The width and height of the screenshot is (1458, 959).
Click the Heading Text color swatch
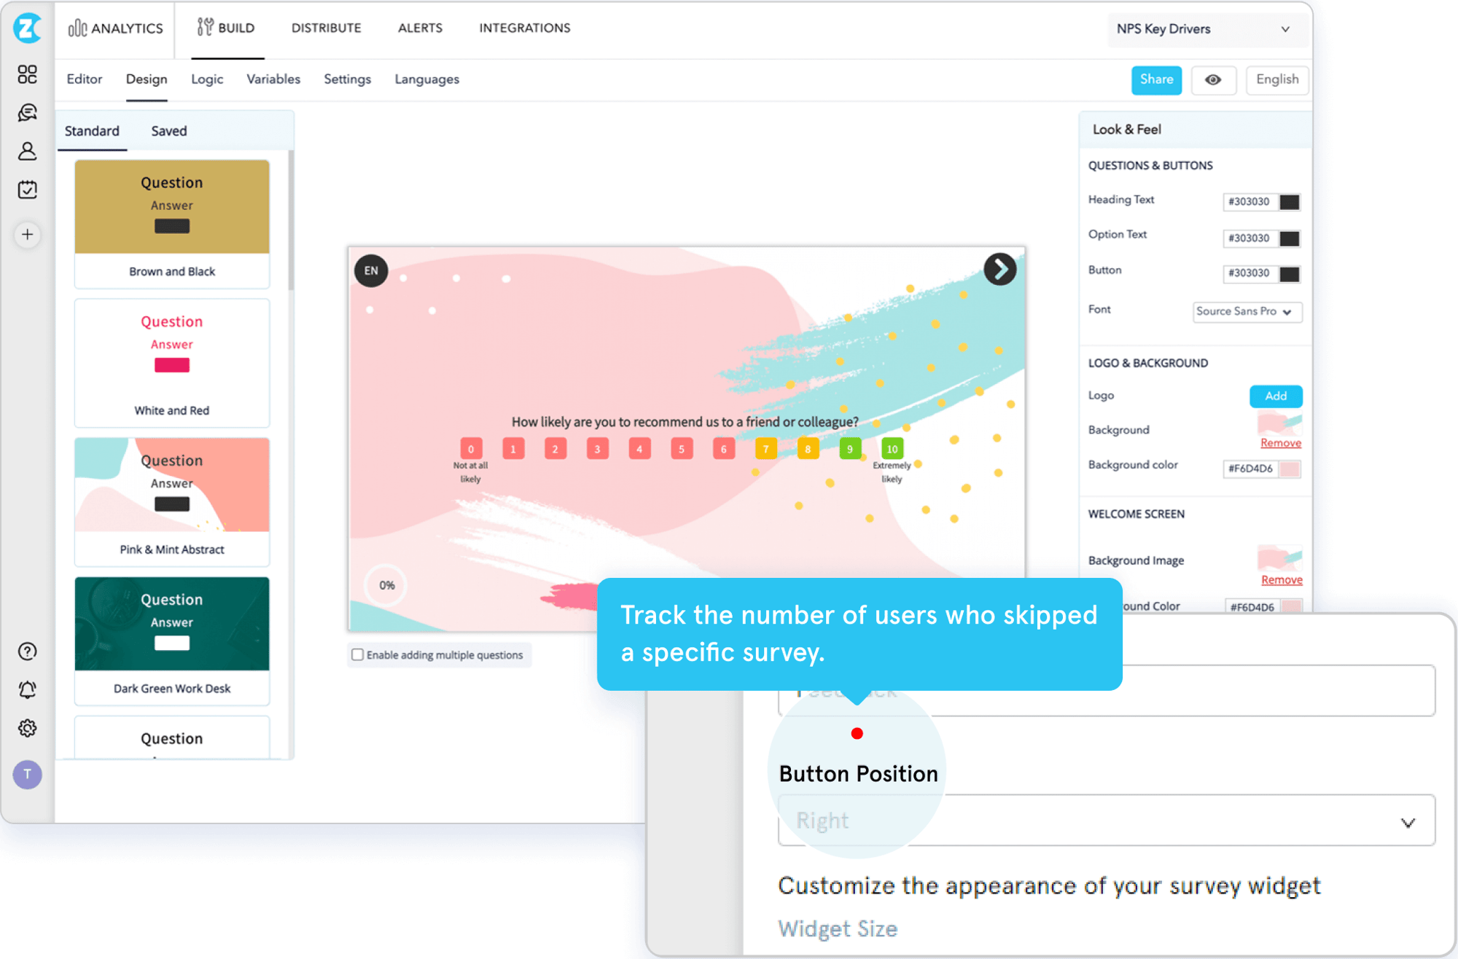tap(1289, 202)
